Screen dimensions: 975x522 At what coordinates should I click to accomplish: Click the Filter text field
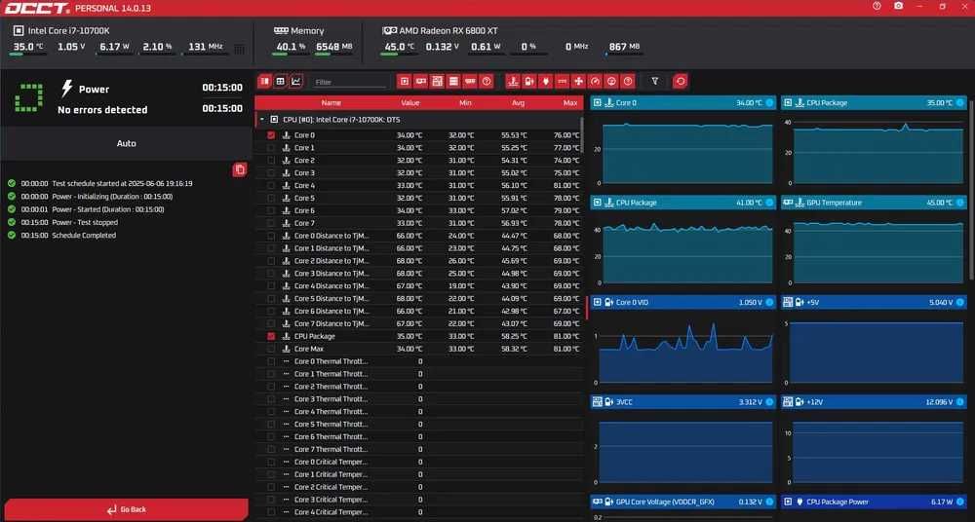coord(350,82)
